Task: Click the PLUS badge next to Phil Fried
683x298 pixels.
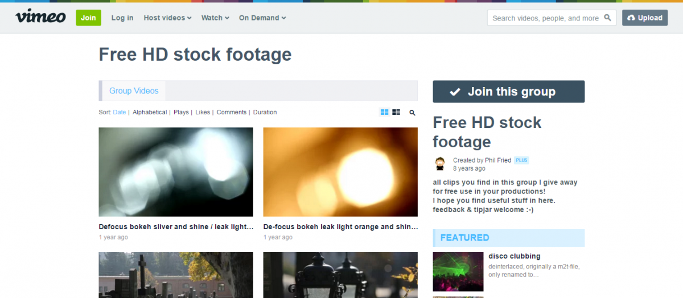Action: (521, 160)
